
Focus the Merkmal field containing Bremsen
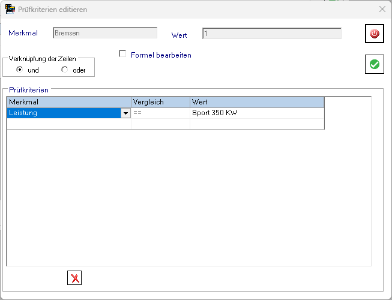[x=104, y=34]
